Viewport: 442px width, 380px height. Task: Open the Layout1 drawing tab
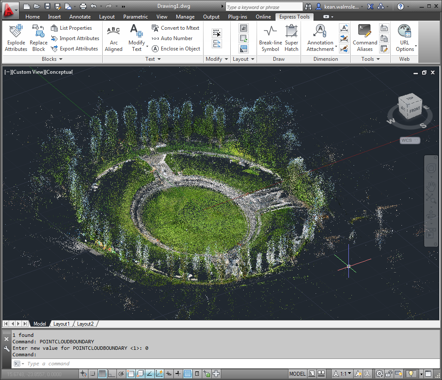(x=61, y=324)
